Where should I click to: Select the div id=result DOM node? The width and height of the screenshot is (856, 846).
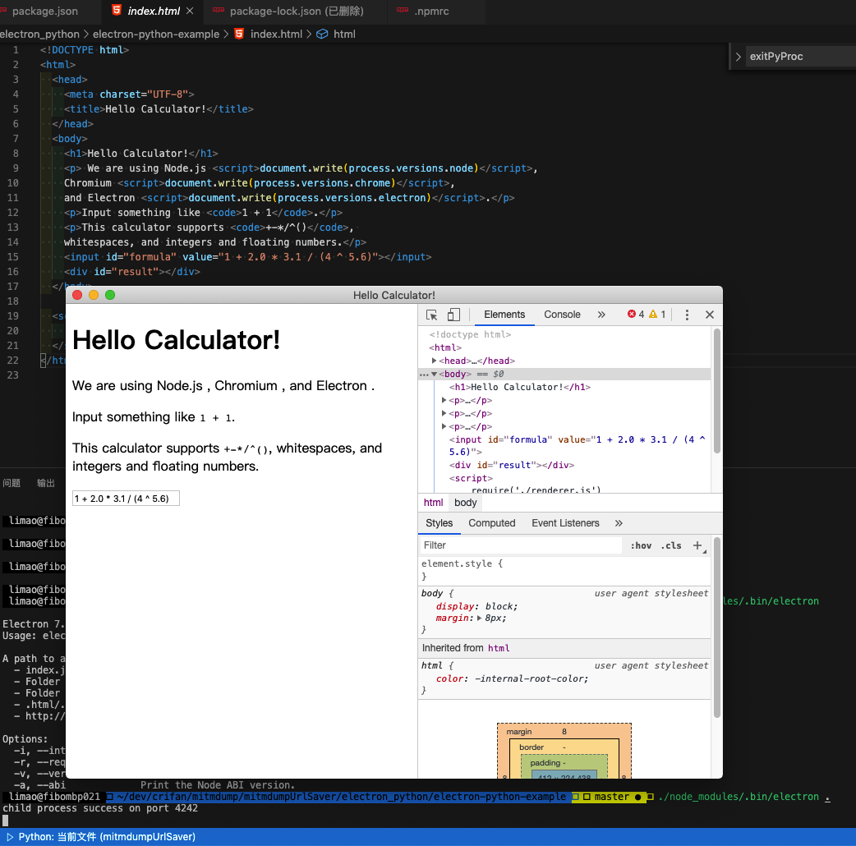point(512,465)
